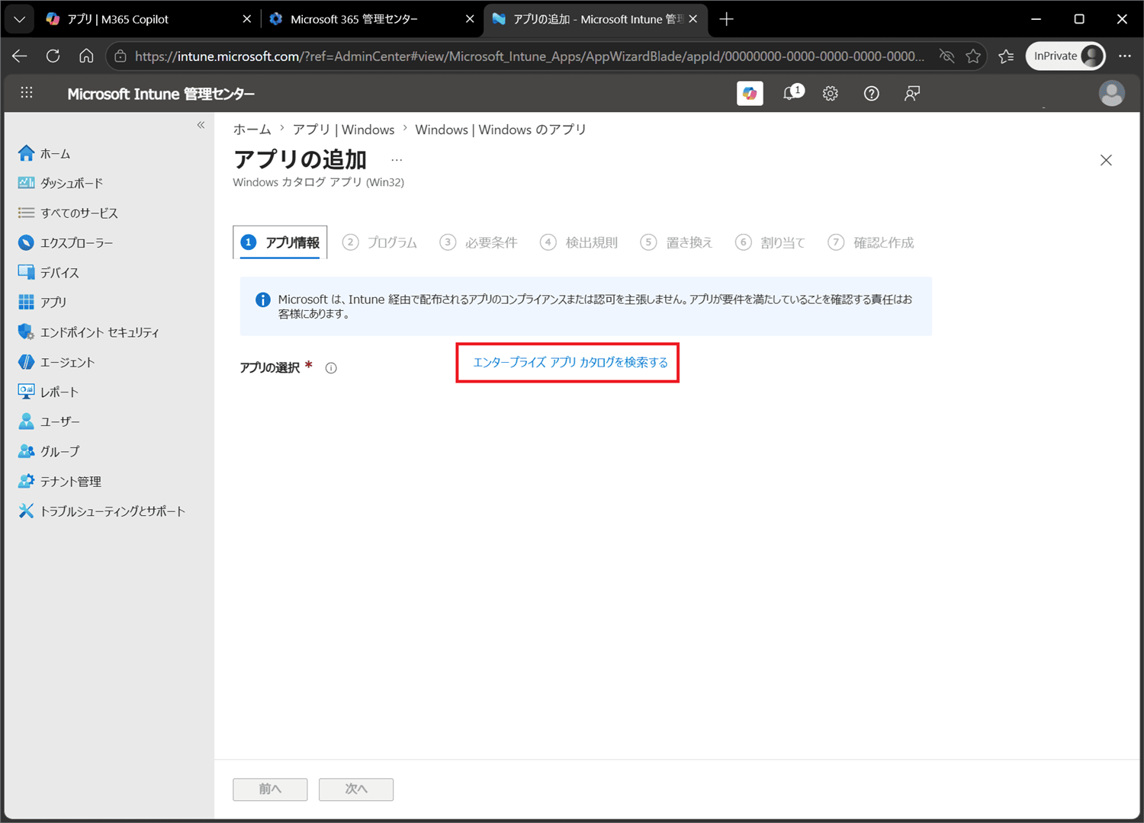Viewport: 1144px width, 823px height.
Task: Select the プログラム step tab
Action: pos(380,242)
